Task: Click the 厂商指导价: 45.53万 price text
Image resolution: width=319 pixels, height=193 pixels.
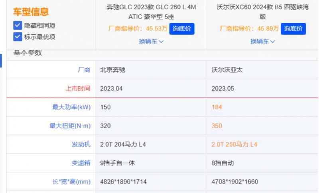Action: pos(138,28)
